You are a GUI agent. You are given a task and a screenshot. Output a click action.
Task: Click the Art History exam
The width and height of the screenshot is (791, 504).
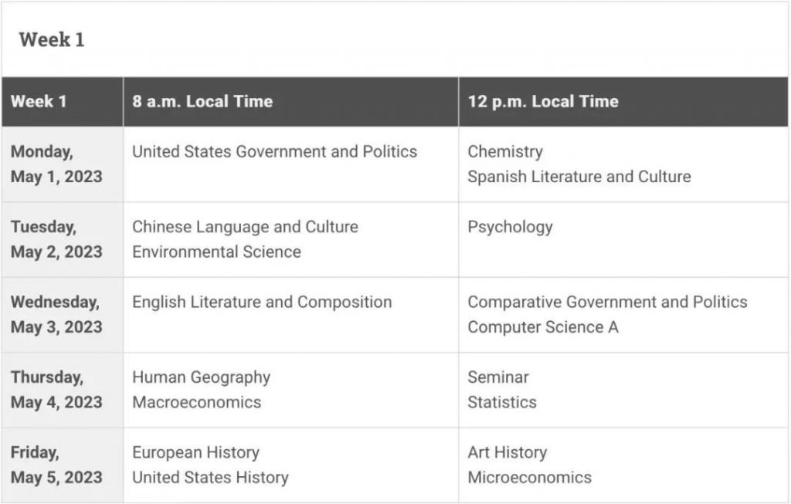(x=507, y=452)
